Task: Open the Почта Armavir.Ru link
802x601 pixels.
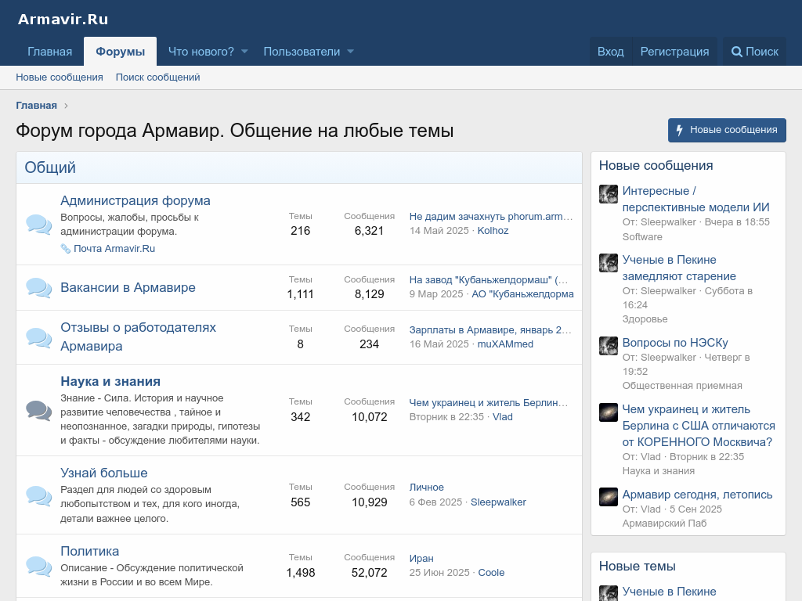Action: [114, 249]
